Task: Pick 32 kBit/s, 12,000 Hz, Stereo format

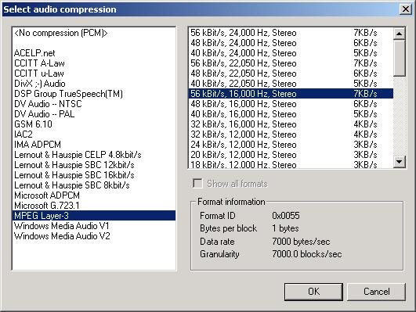Action: 291,134
